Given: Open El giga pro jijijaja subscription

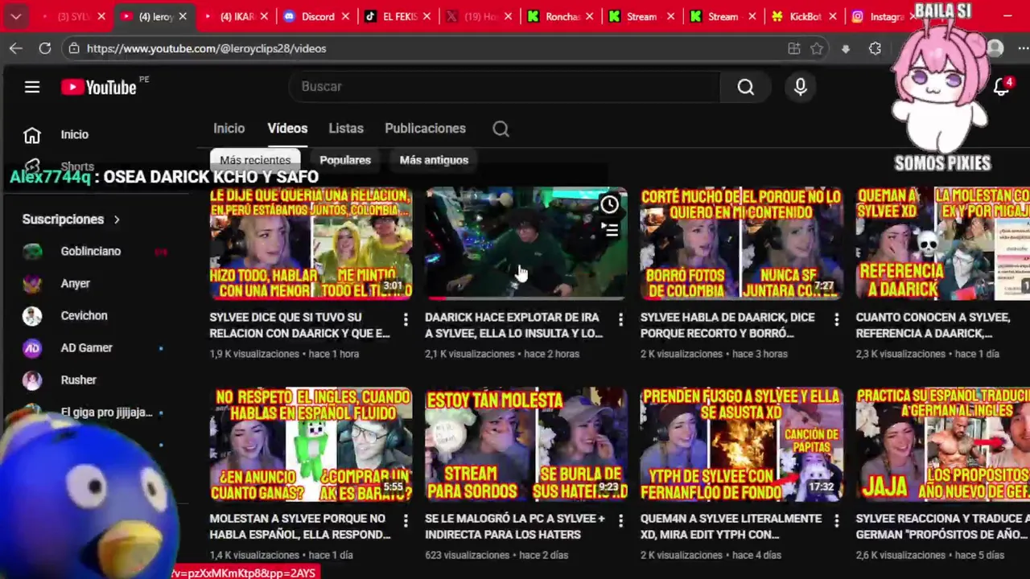Looking at the screenshot, I should point(106,413).
